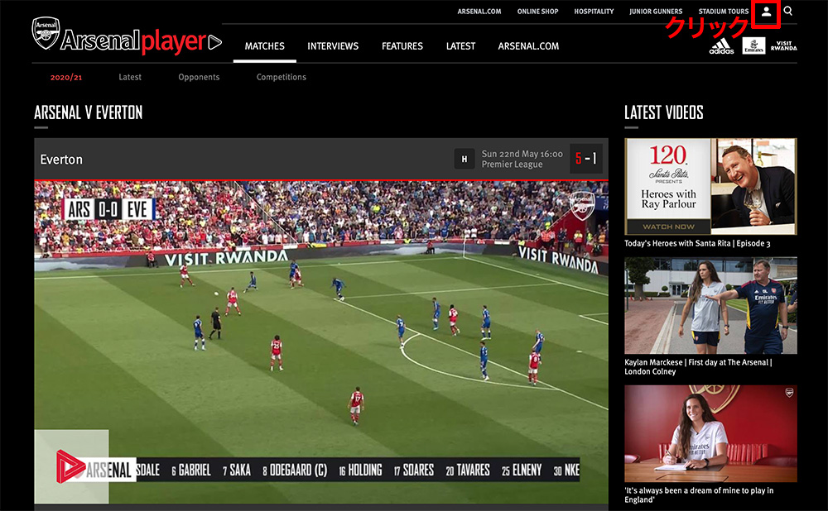Viewport: 828px width, 511px height.
Task: Select the Latest sub-menu item
Action: point(130,77)
